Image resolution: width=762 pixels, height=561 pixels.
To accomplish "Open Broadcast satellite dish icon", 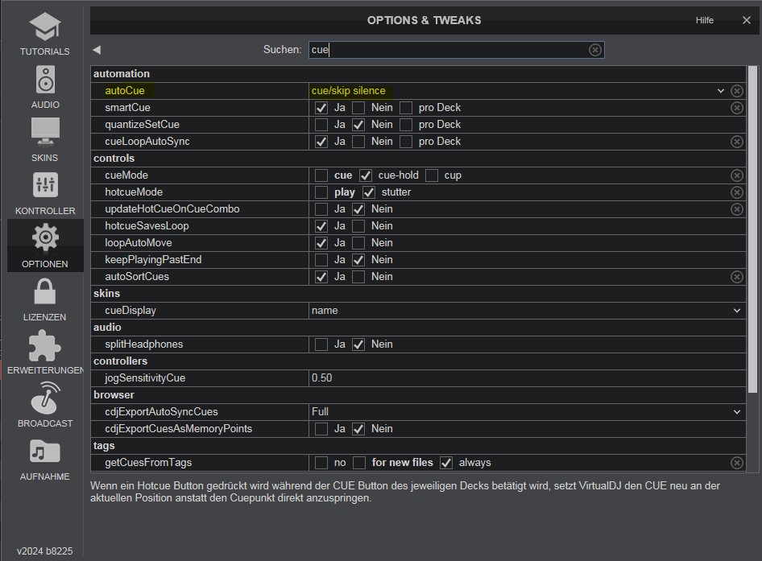I will coord(45,398).
